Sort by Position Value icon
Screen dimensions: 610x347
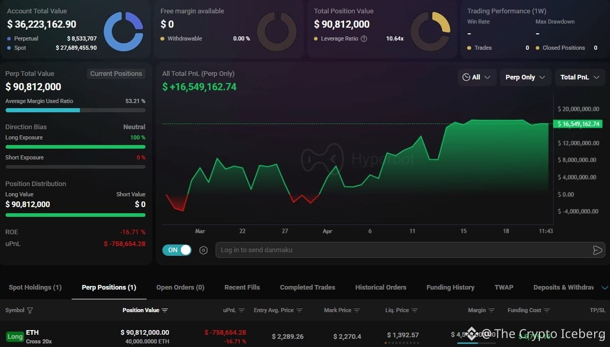pyautogui.click(x=164, y=311)
